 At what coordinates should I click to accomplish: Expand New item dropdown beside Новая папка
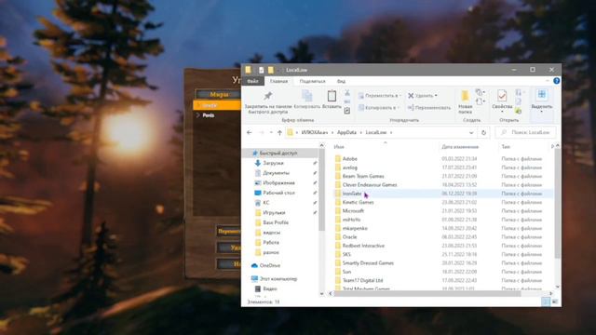(x=481, y=93)
